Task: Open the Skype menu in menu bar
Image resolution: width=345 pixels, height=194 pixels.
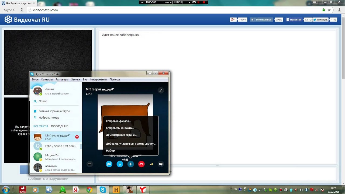Action: [35, 79]
